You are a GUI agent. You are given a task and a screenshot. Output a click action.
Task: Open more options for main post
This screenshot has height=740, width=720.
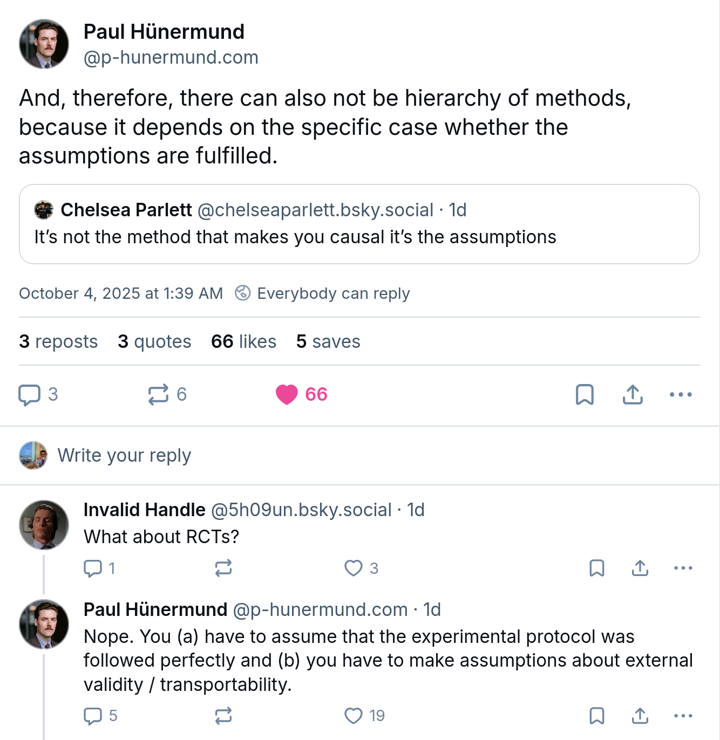coord(681,394)
